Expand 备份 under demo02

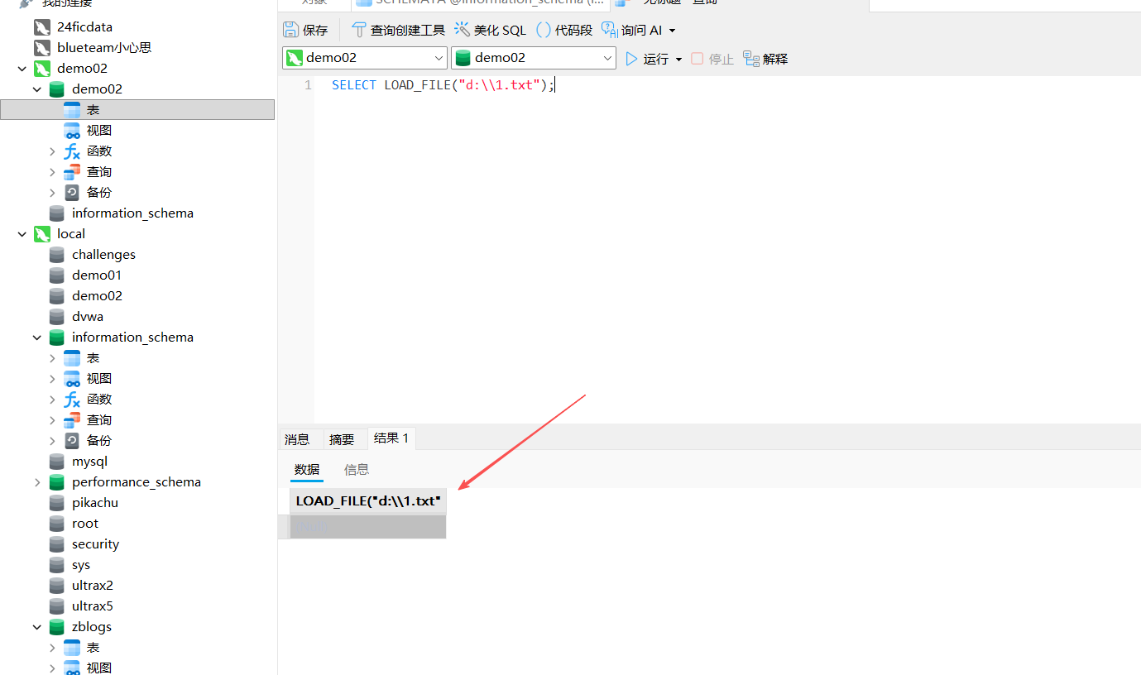(x=52, y=193)
